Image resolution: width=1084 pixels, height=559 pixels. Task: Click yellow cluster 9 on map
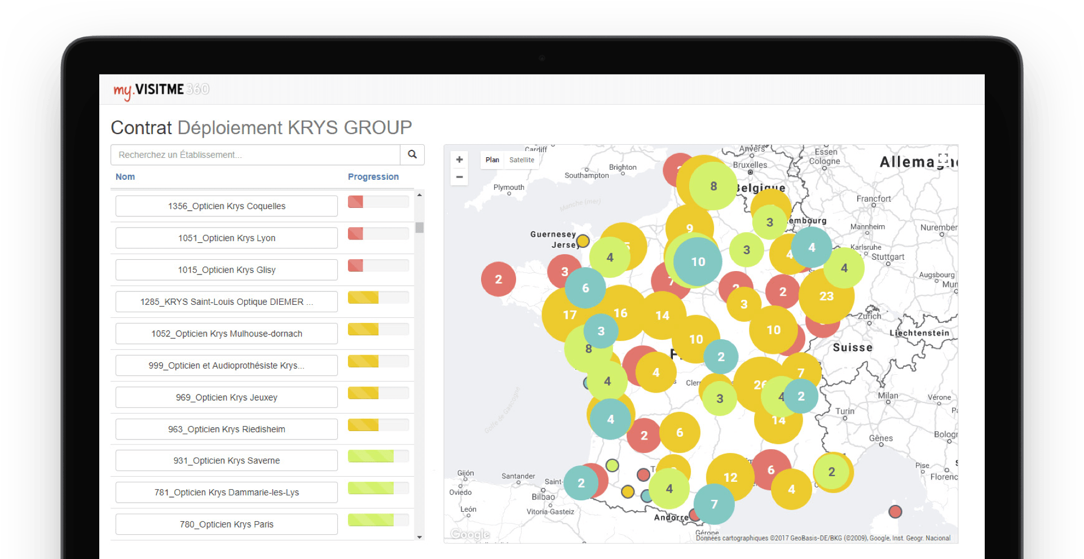point(690,228)
